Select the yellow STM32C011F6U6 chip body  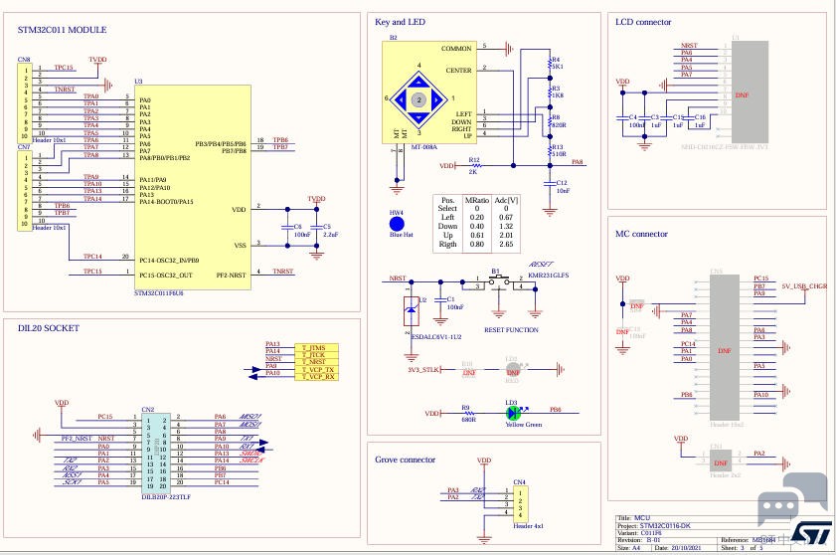point(193,187)
